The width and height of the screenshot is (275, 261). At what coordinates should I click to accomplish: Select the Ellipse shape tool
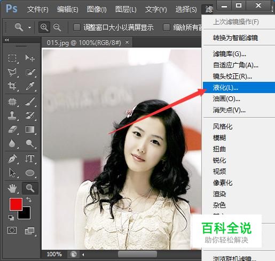(30, 173)
